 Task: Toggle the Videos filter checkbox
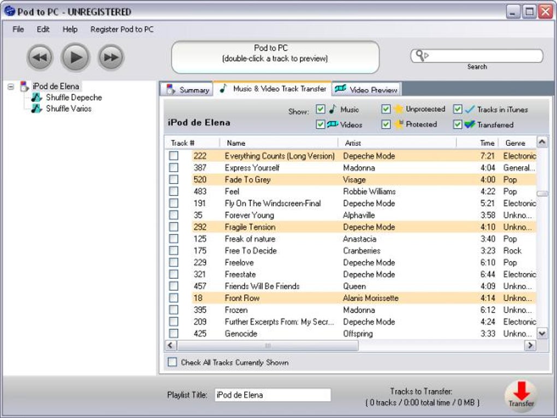pyautogui.click(x=321, y=124)
